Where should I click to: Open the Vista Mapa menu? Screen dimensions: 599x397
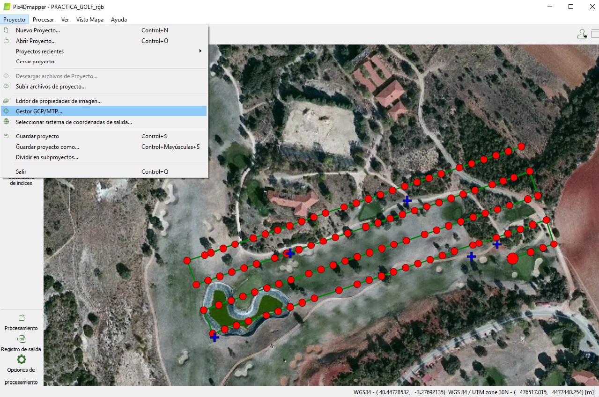(89, 20)
